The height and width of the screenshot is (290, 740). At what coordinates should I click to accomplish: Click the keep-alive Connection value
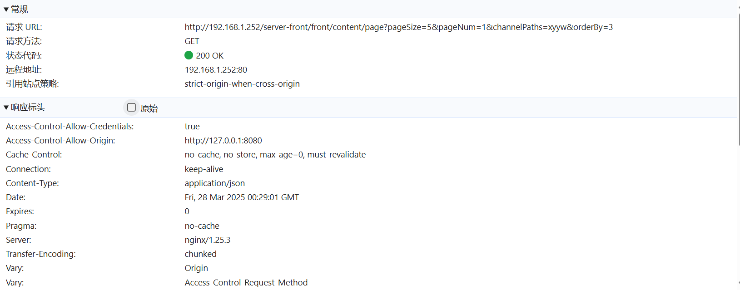pyautogui.click(x=204, y=169)
